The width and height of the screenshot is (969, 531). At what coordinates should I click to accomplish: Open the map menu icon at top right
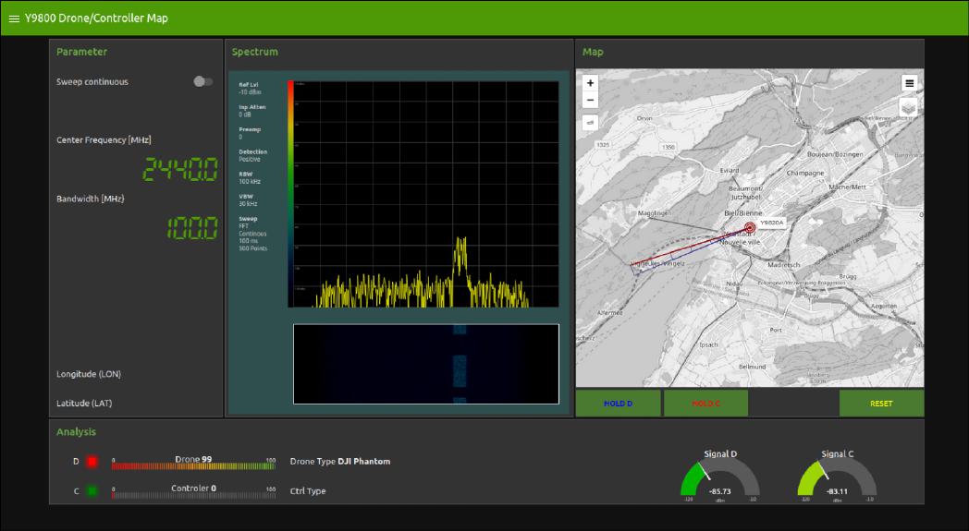909,83
